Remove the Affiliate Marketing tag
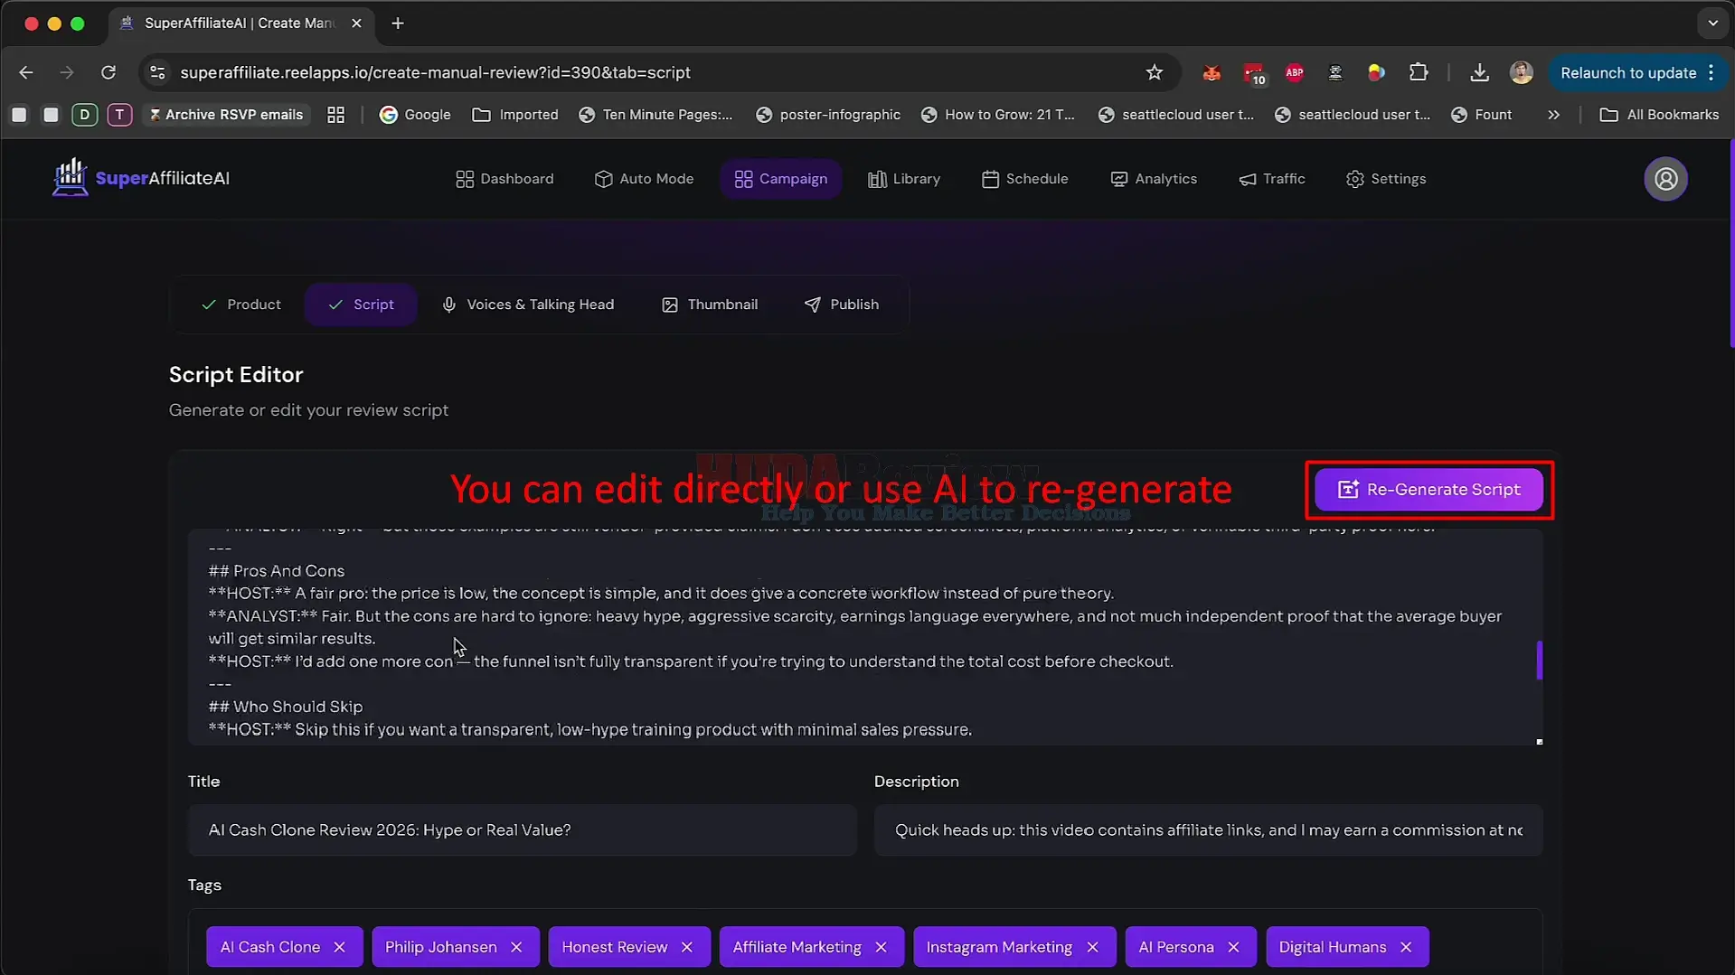The height and width of the screenshot is (975, 1735). [881, 947]
